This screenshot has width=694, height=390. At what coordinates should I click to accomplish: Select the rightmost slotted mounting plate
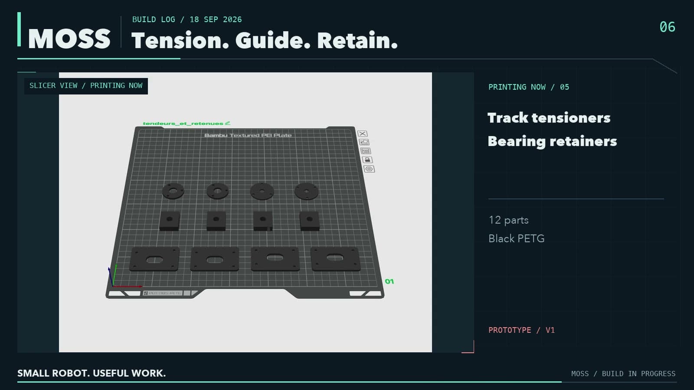pyautogui.click(x=335, y=259)
